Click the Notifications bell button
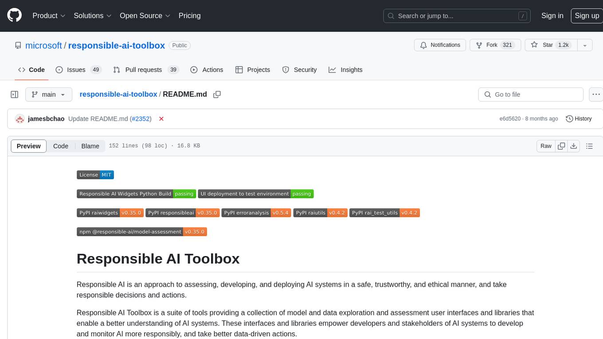 pyautogui.click(x=440, y=45)
